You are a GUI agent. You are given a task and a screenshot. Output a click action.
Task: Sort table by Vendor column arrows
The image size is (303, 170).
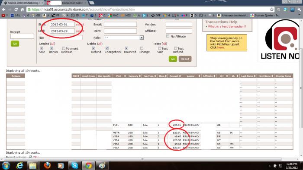pyautogui.click(x=199, y=76)
